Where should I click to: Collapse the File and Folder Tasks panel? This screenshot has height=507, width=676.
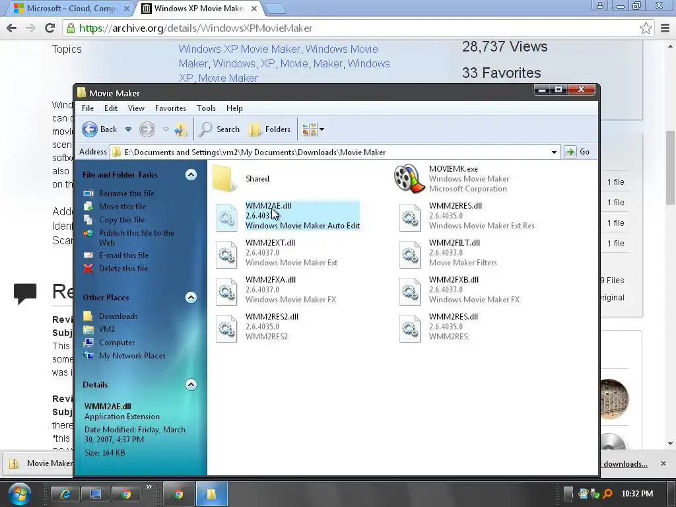(191, 174)
